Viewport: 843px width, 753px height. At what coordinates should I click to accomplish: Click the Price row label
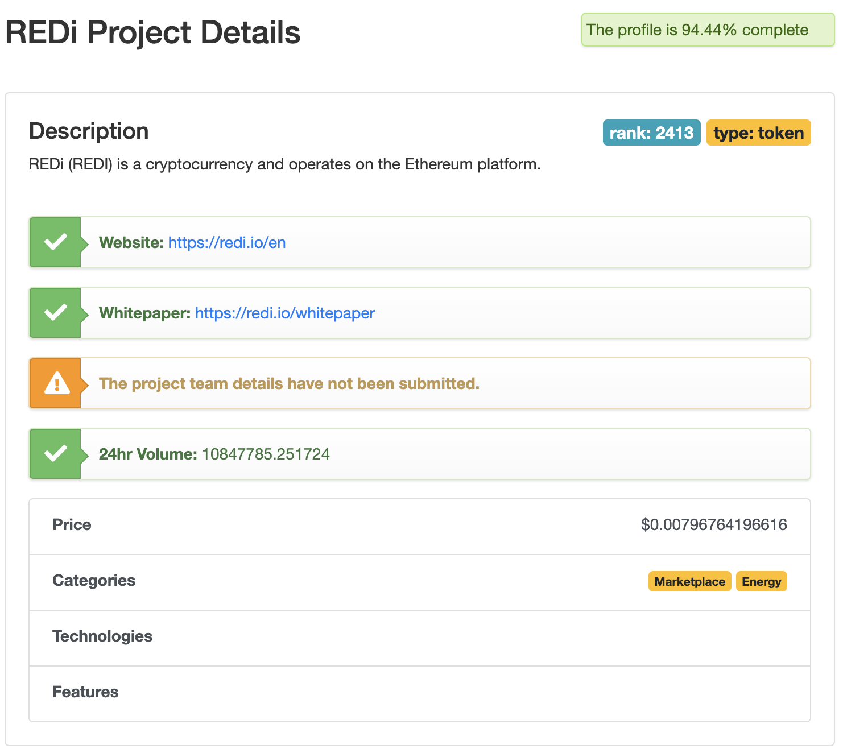click(72, 525)
